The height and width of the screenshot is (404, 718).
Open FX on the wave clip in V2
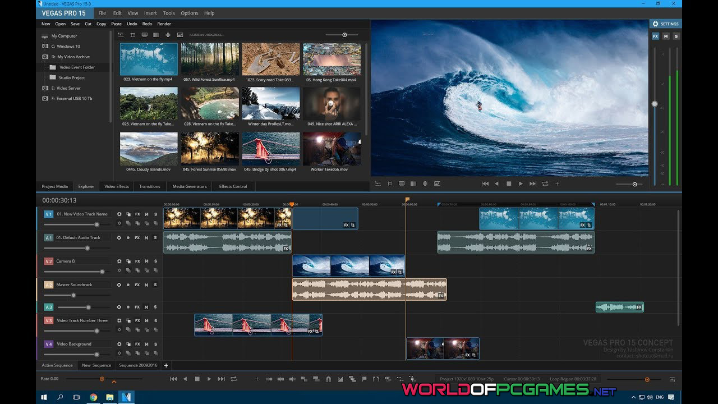[x=393, y=272]
